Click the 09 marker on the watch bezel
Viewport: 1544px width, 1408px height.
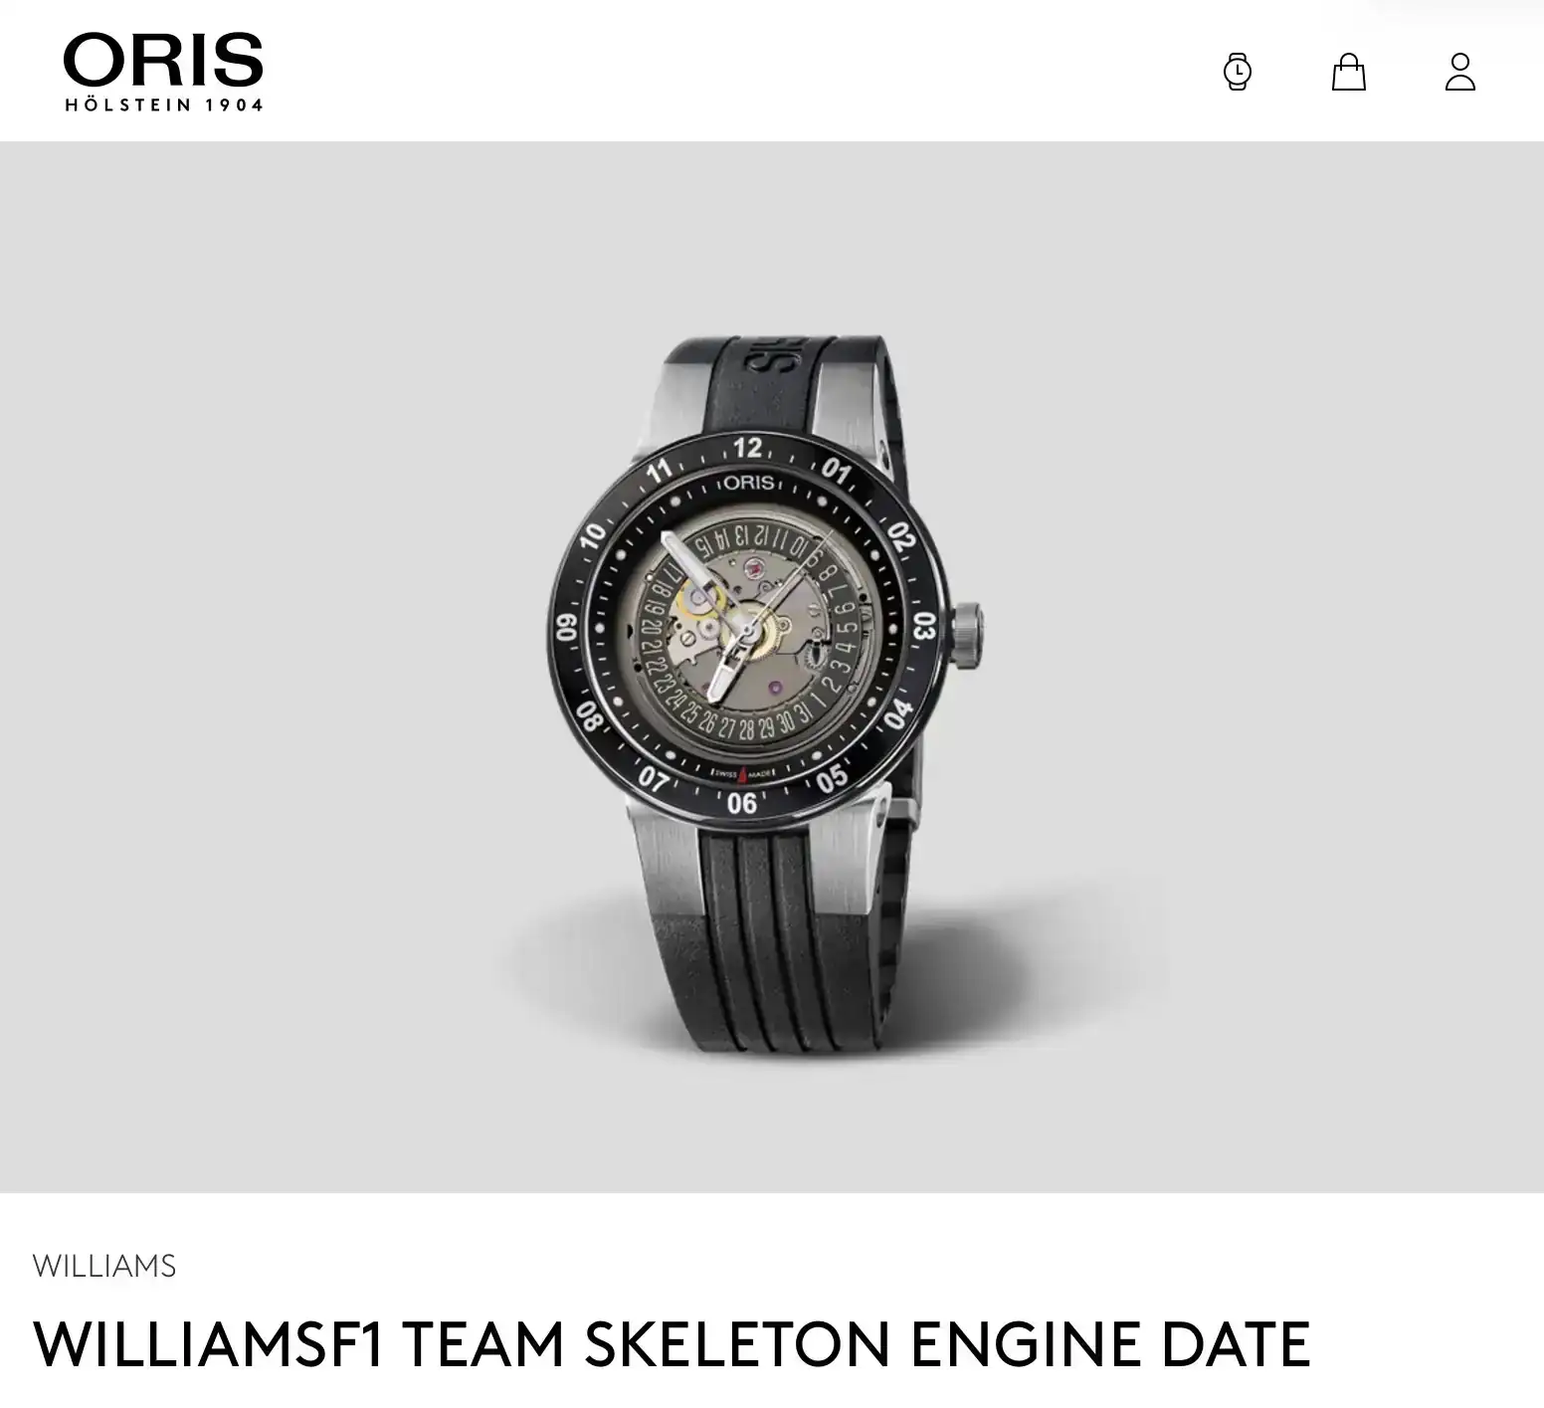(567, 627)
